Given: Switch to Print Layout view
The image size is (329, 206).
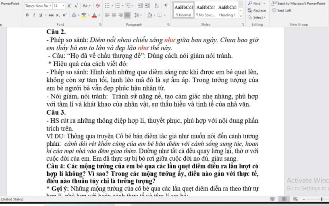Looking at the screenshot, I should pos(284,199).
